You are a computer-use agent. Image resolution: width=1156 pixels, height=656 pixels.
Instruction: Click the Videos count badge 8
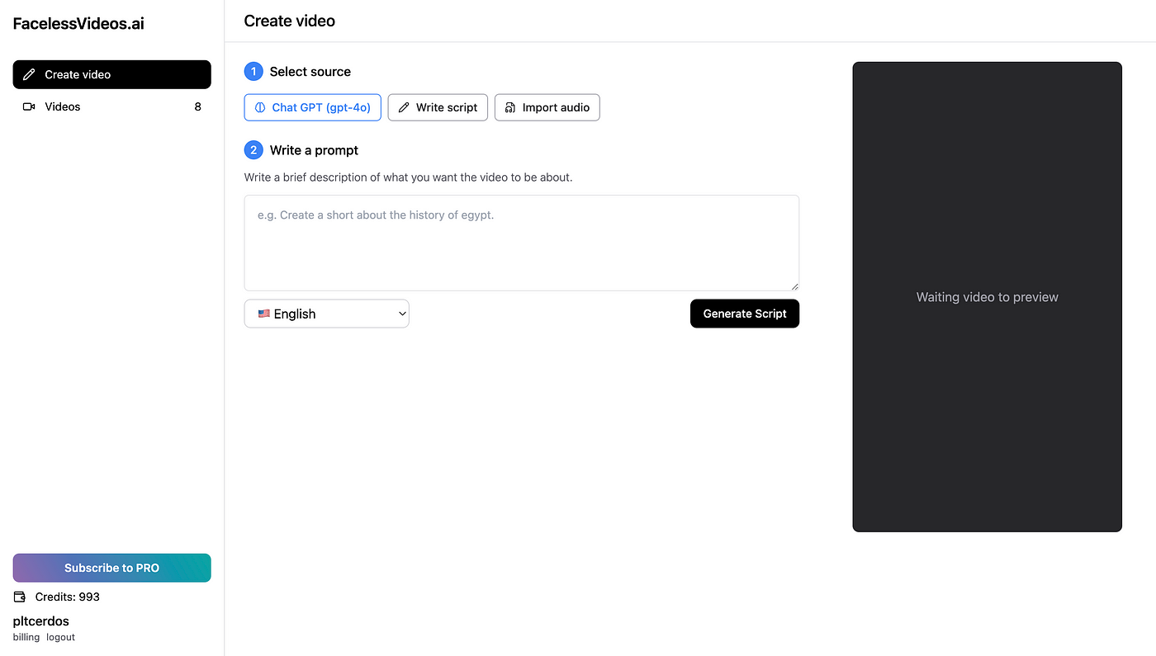(x=197, y=106)
